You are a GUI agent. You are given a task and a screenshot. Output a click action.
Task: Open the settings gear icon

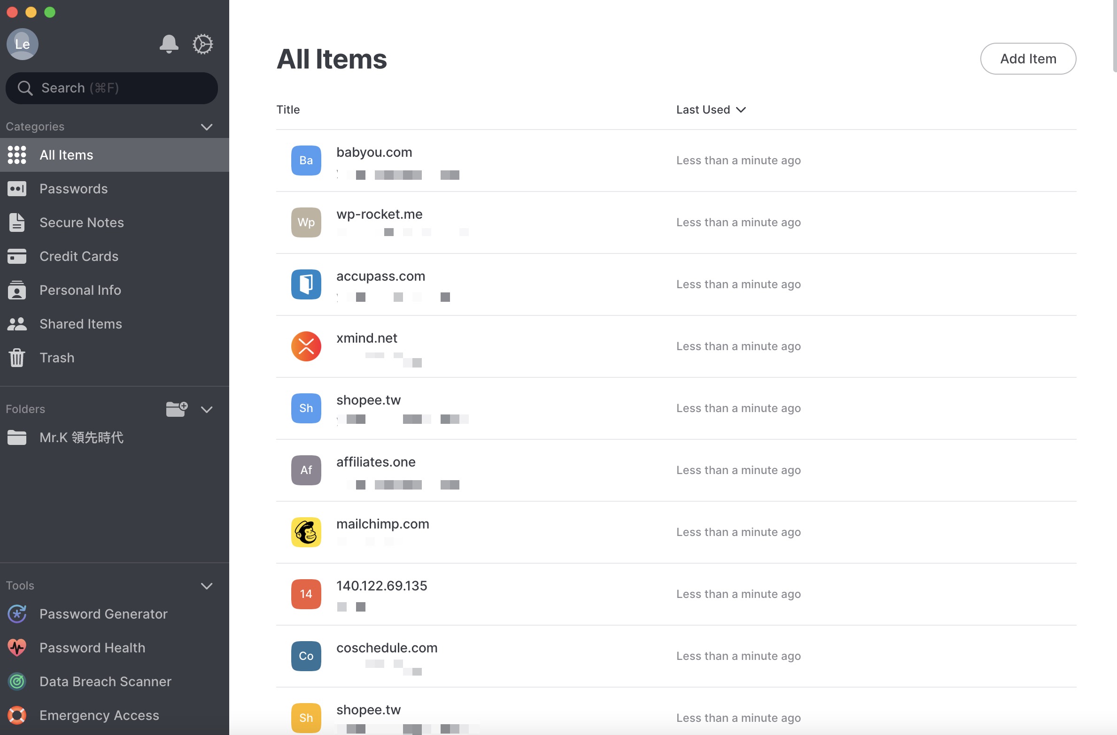coord(203,44)
